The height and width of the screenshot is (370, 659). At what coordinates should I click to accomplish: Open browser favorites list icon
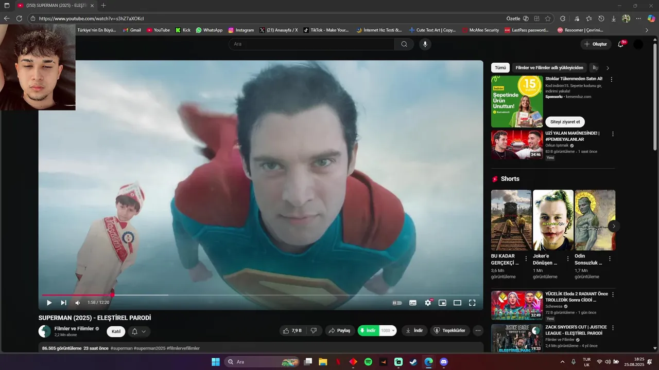tap(589, 18)
